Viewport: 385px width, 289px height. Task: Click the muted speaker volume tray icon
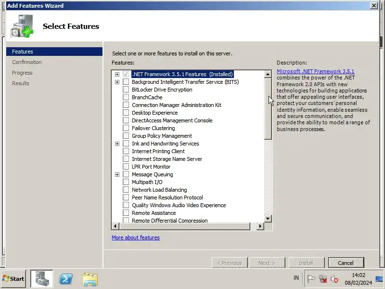[x=334, y=279]
